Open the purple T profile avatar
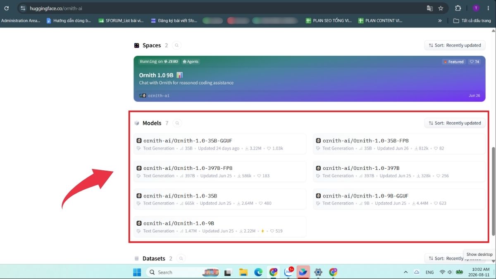The image size is (496, 279). [476, 8]
